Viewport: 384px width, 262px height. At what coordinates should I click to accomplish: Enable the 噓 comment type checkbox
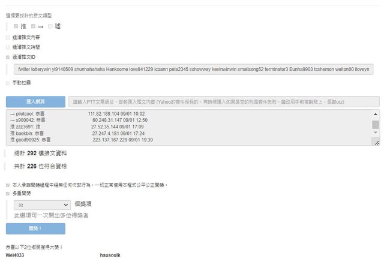(x=50, y=26)
